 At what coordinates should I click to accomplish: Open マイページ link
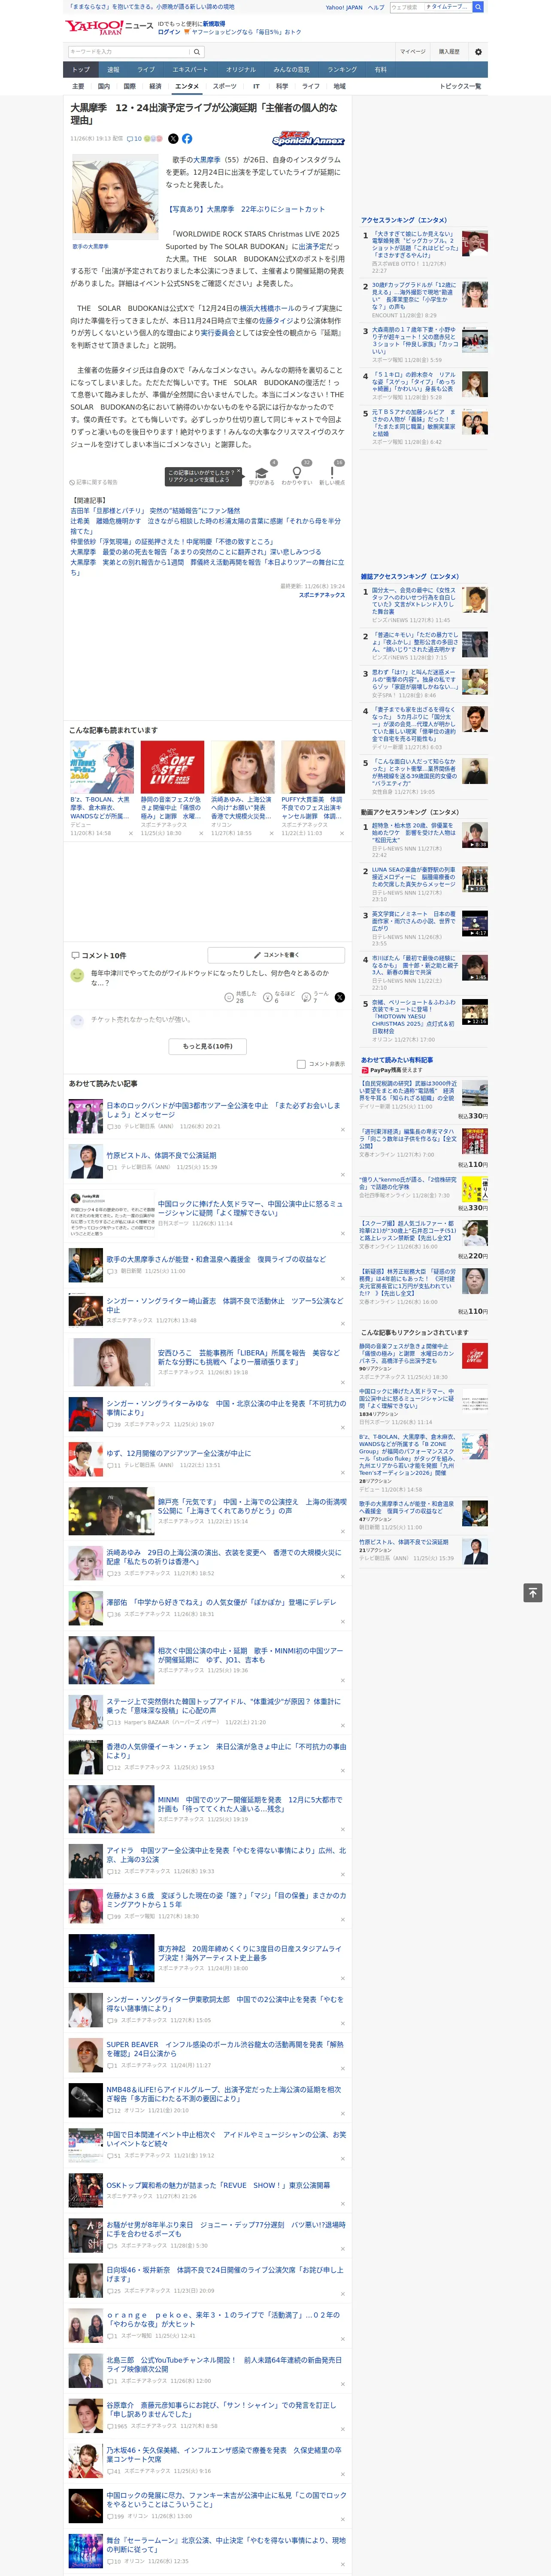tap(412, 51)
